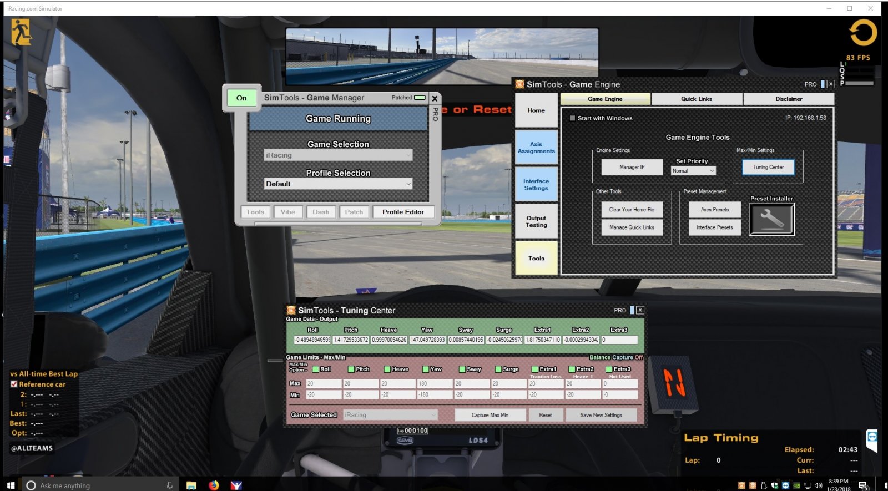The width and height of the screenshot is (888, 491).
Task: Click the Reset button in Tuning Center
Action: click(x=546, y=415)
